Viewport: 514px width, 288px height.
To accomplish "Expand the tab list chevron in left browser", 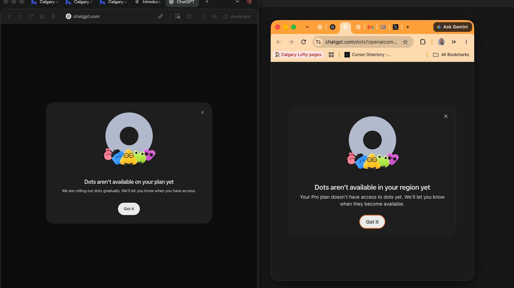I will [x=237, y=2].
